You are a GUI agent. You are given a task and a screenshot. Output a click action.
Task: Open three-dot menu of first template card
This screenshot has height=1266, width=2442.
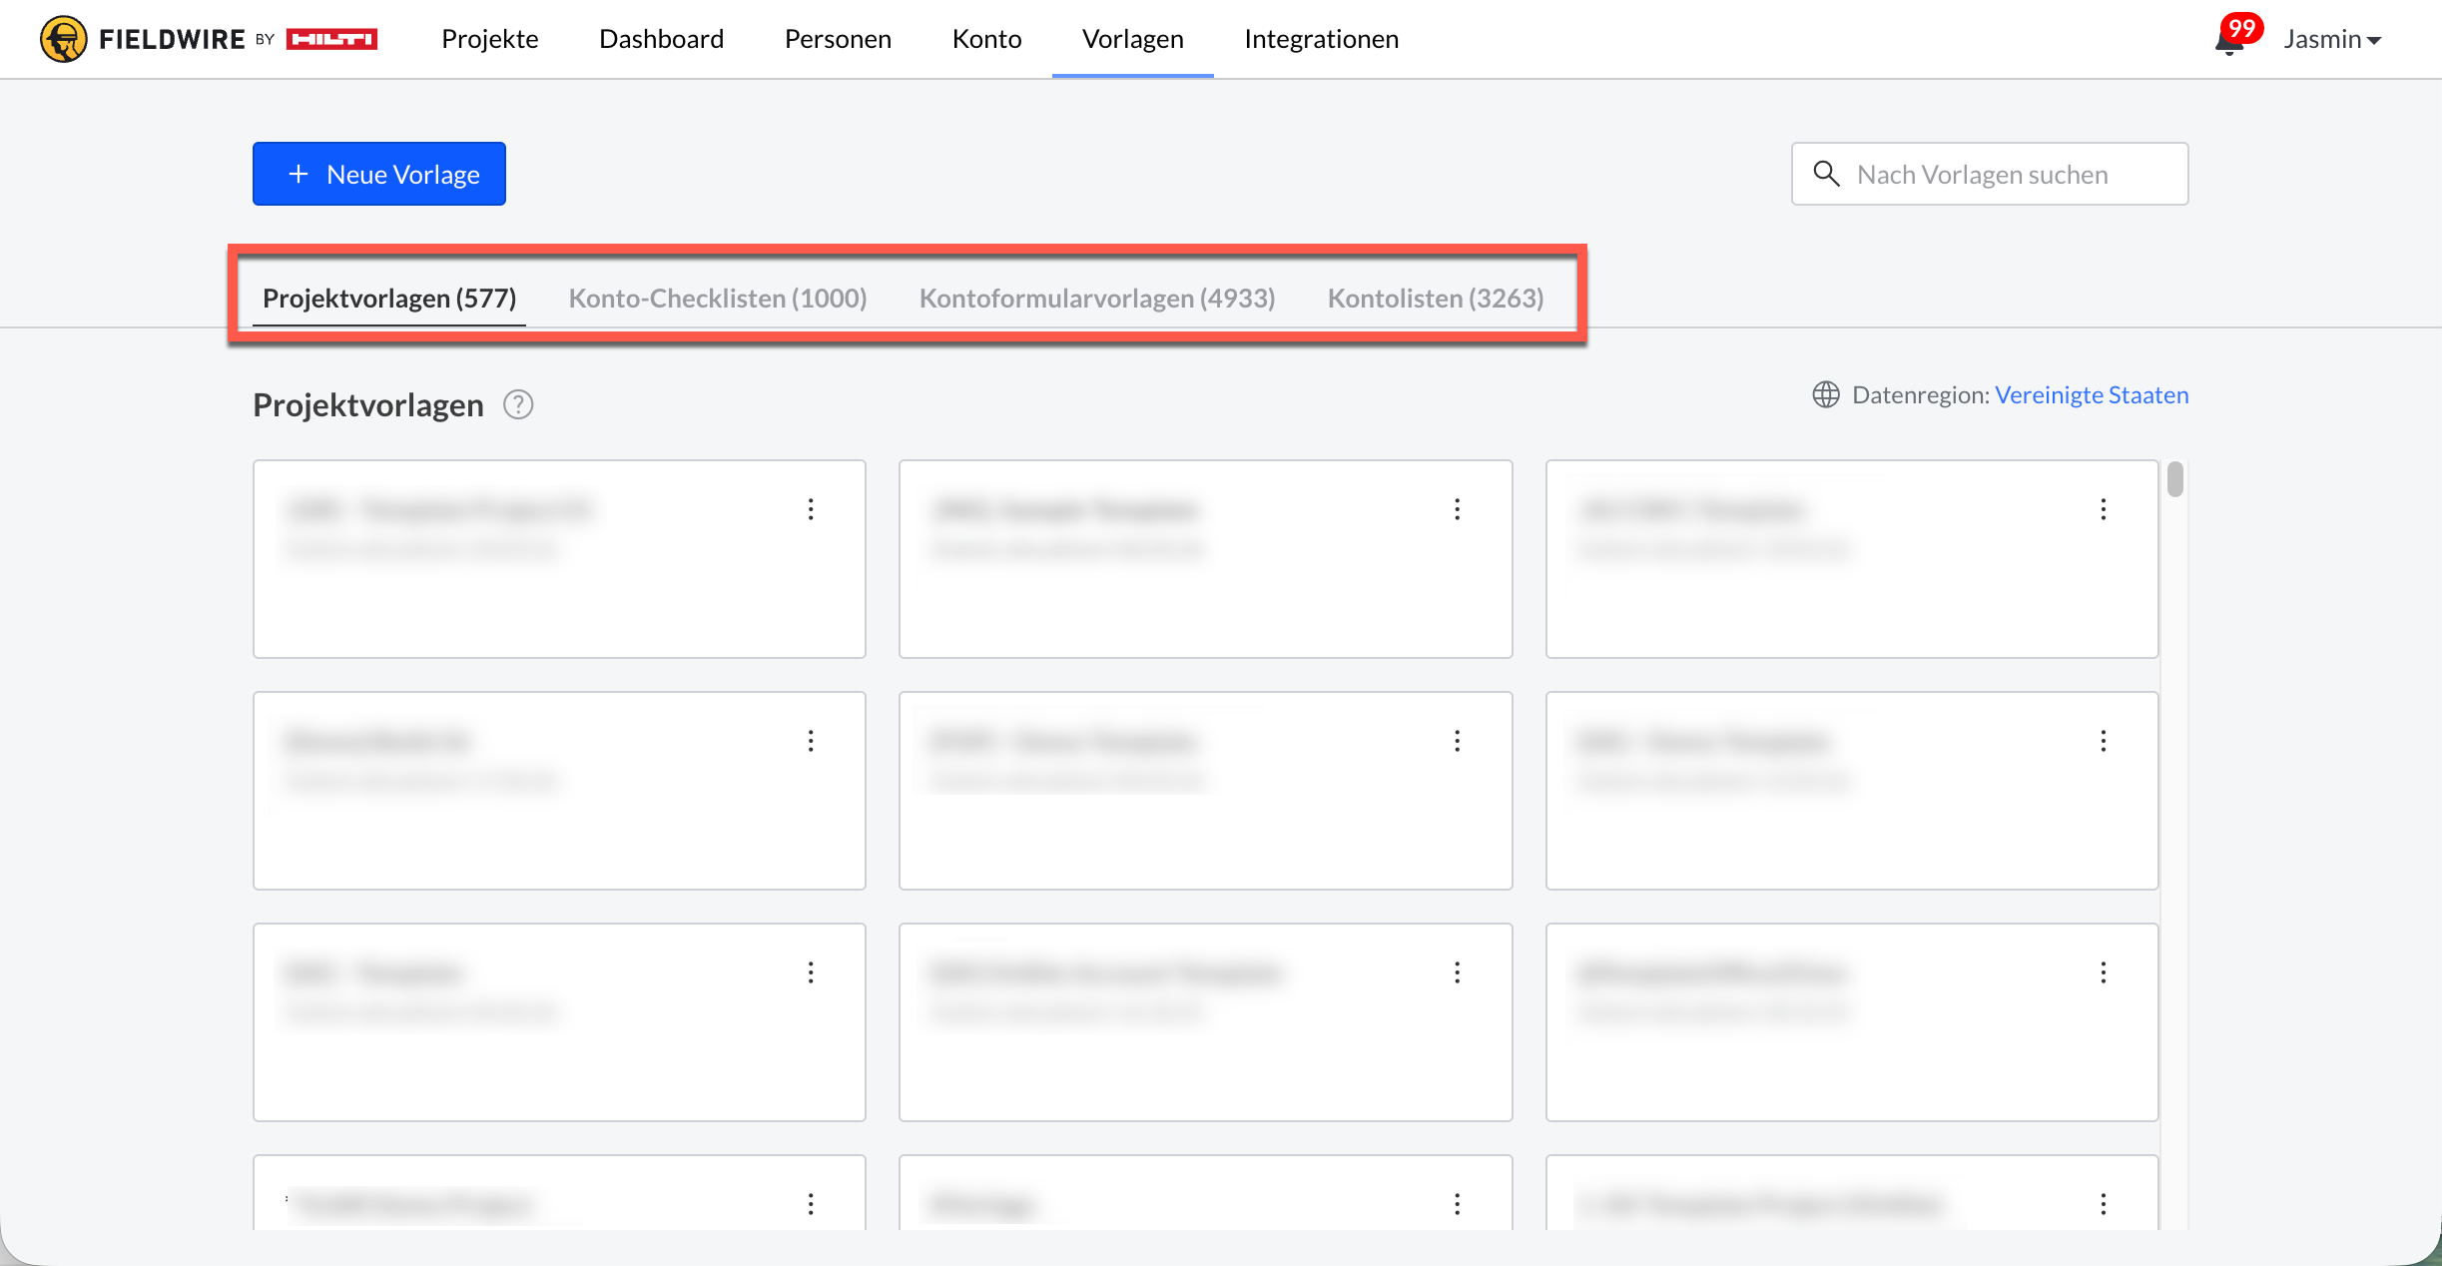pos(811,510)
